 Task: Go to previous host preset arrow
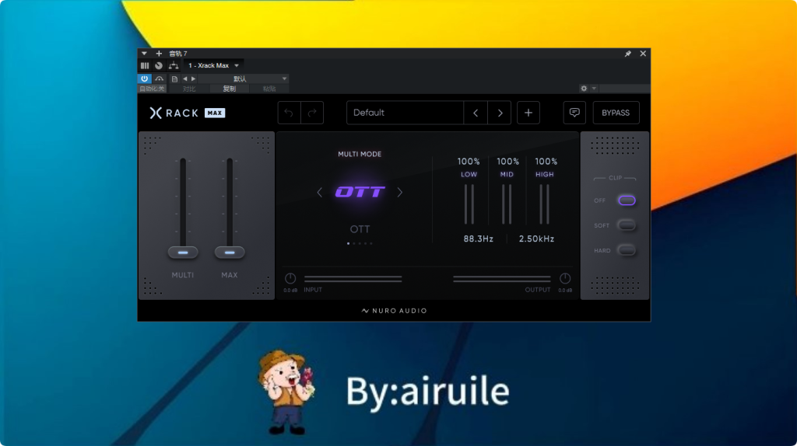pyautogui.click(x=185, y=78)
